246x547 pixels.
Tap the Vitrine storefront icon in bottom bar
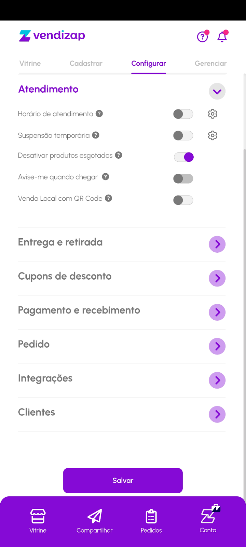pos(38,516)
